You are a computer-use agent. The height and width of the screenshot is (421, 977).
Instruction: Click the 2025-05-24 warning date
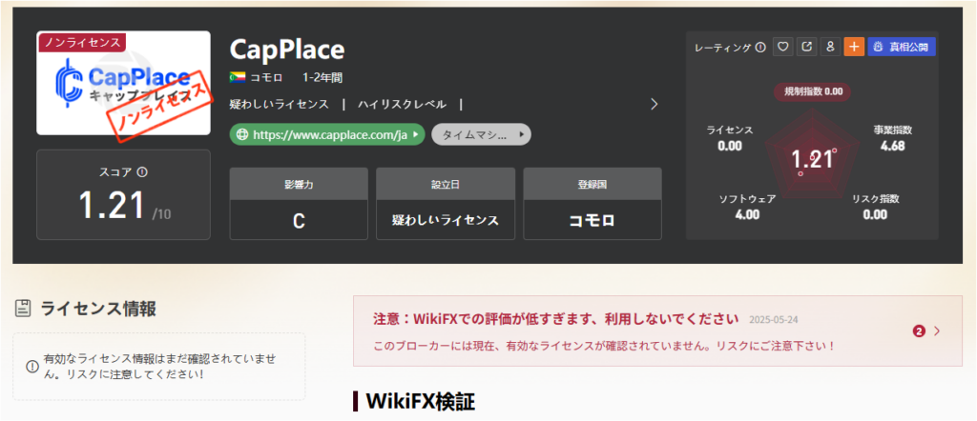coord(773,320)
